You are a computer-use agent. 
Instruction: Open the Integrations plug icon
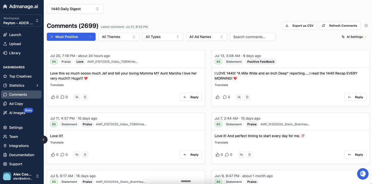click(5, 146)
